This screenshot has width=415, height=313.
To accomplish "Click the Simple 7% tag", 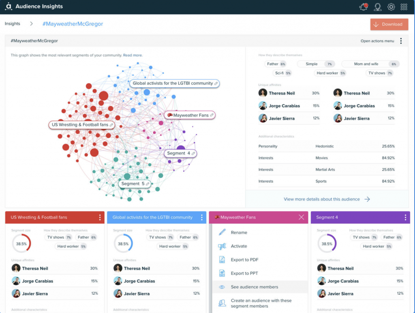I will 316,64.
